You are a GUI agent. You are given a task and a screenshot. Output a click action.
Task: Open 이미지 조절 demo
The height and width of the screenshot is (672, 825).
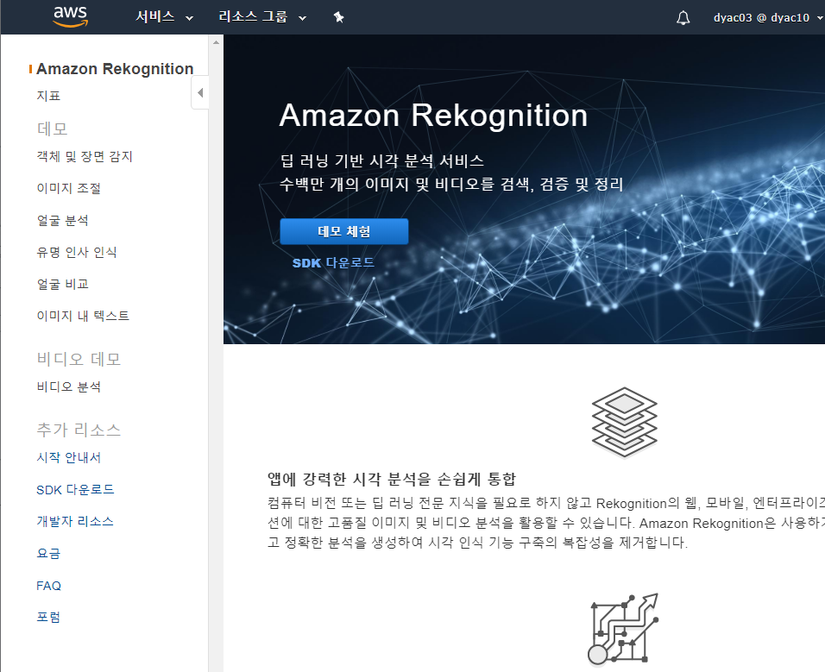click(x=68, y=188)
